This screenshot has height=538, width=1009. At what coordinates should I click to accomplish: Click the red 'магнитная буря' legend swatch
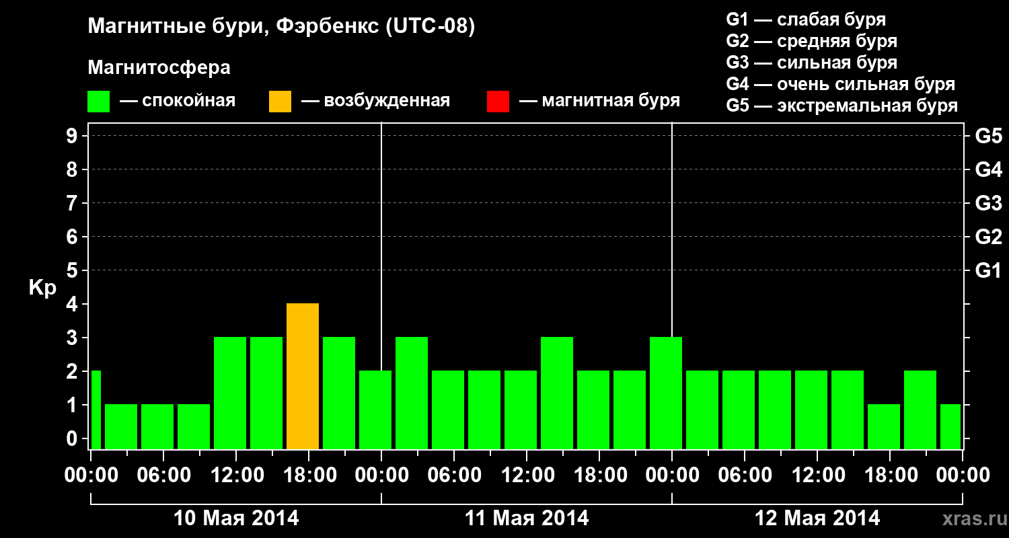[x=498, y=102]
